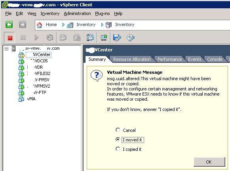
Task: Click the VM icon beside WDR
Action: pos(21,68)
